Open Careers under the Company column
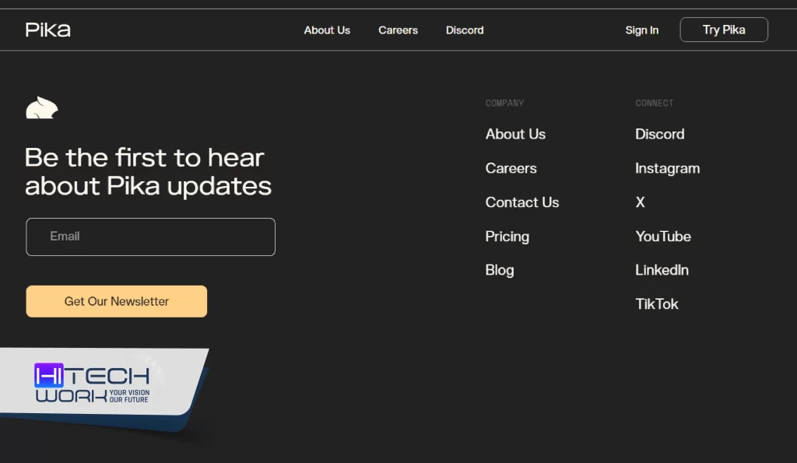Image resolution: width=797 pixels, height=463 pixels. [511, 168]
